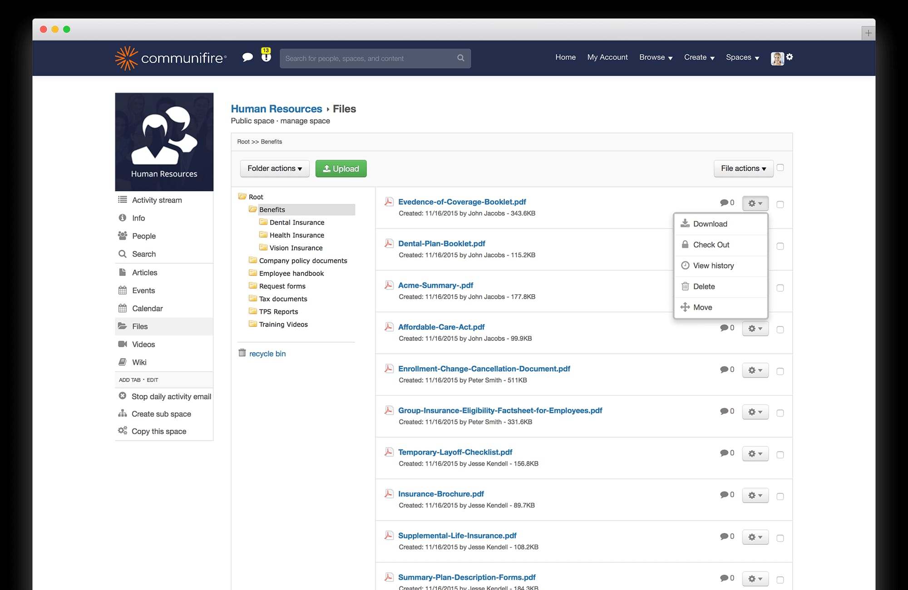The height and width of the screenshot is (590, 908).
Task: Open the Articles section
Action: [144, 272]
